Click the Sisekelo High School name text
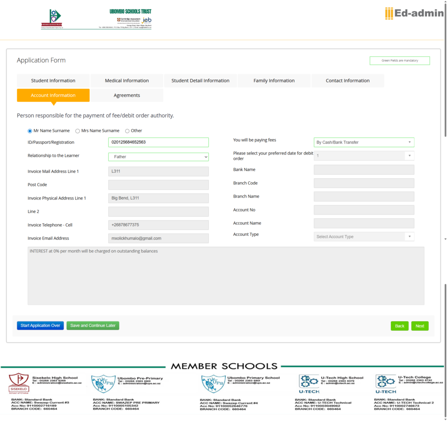This screenshot has width=447, height=421. 55,378
